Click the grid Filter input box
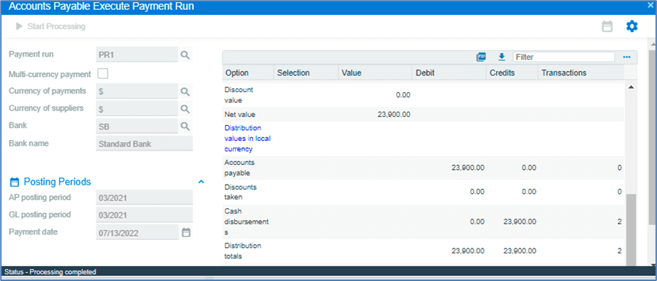Viewport: 657px width, 281px height. pyautogui.click(x=564, y=57)
